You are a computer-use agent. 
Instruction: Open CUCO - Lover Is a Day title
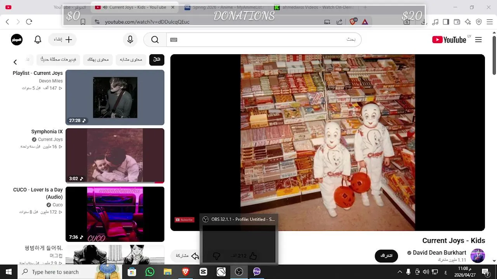(x=38, y=193)
